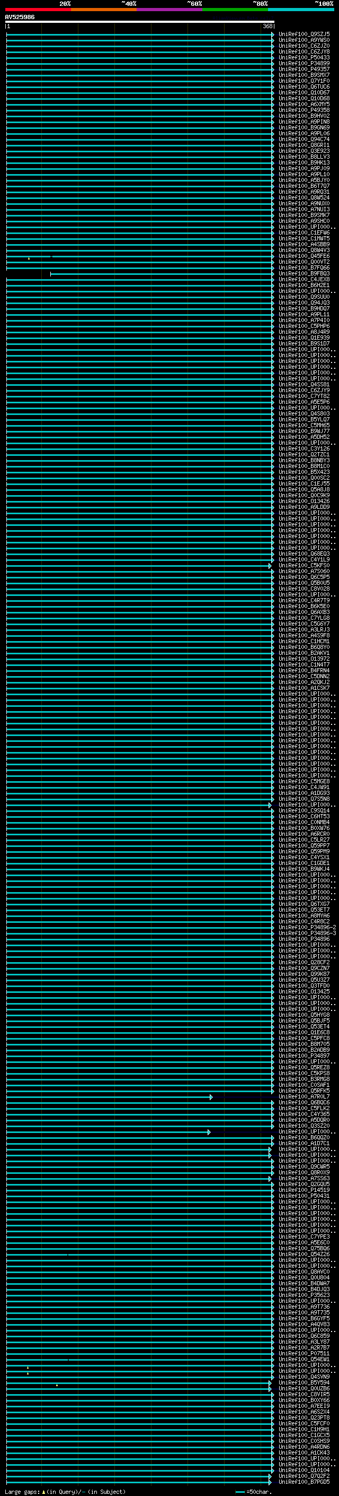Click the orange ~40% identity legend bar
The image size is (339, 1496).
pos(104,10)
